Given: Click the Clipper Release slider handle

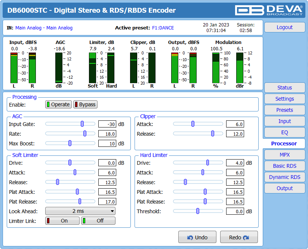Looking at the screenshot, I should pyautogui.click(x=213, y=133).
